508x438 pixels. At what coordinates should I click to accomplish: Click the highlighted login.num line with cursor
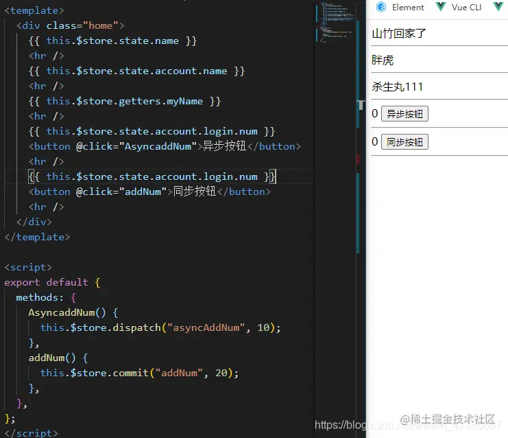coord(152,176)
